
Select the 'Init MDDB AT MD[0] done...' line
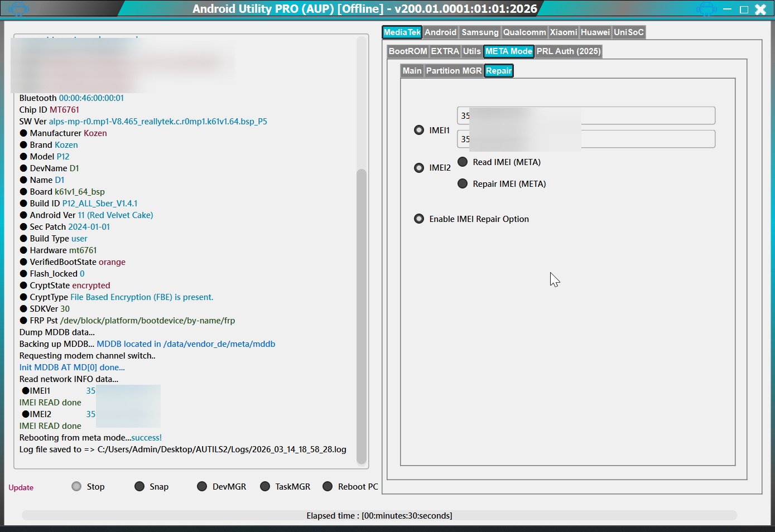(x=72, y=367)
